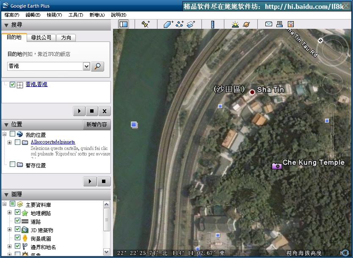Open the Allascopertadelpianeta link
The image size is (353, 258).
click(x=53, y=142)
